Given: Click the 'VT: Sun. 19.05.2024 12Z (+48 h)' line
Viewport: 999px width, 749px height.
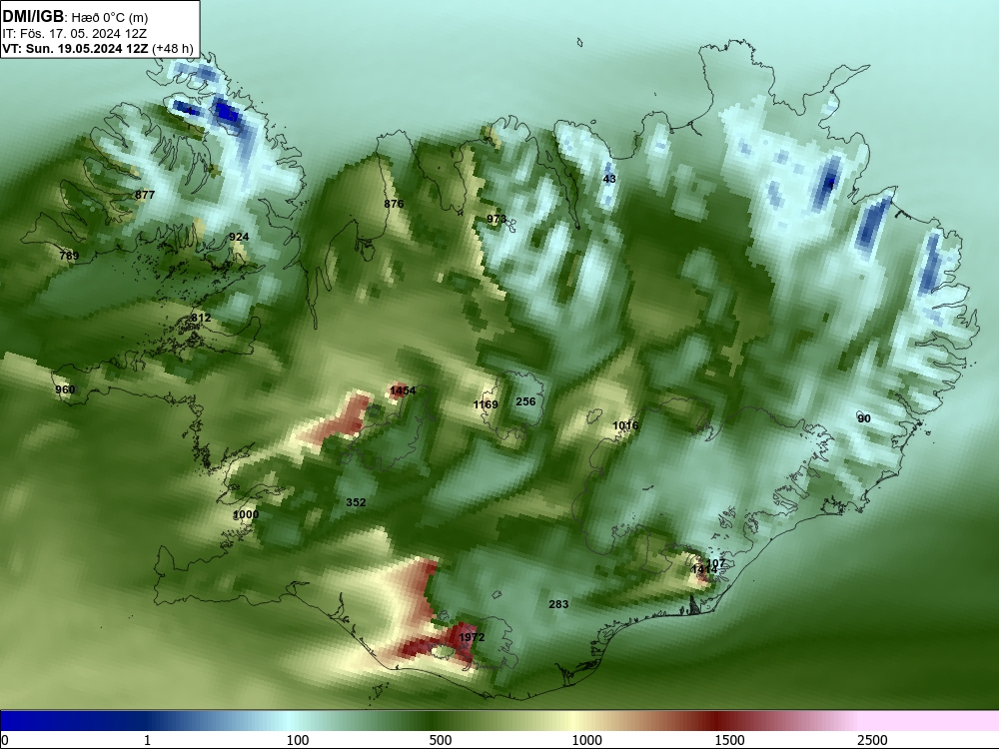Looking at the screenshot, I should 98,48.
